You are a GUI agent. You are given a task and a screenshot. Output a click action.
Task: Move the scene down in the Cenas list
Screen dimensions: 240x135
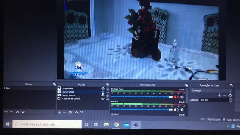click(x=23, y=112)
